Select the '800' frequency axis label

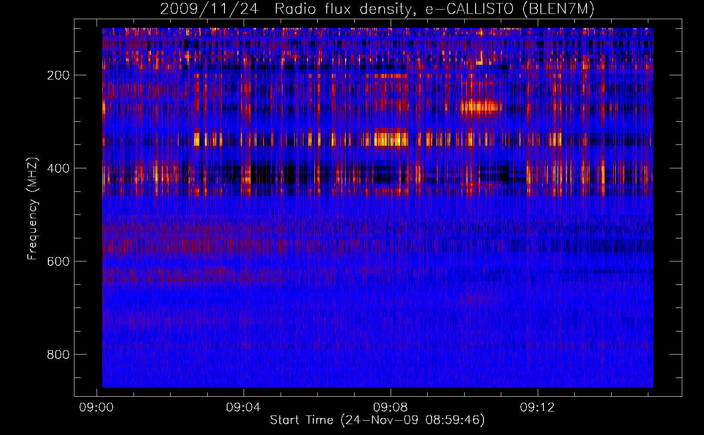(x=58, y=355)
